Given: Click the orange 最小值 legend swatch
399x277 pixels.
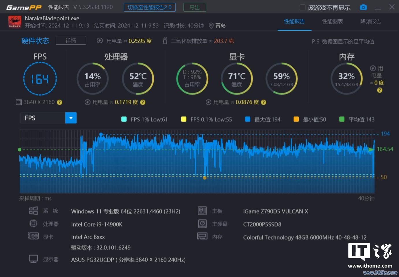Looking at the screenshot, I should 296,119.
